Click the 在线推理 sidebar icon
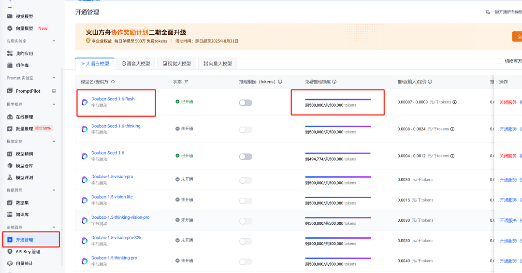The width and height of the screenshot is (522, 273). coord(10,117)
